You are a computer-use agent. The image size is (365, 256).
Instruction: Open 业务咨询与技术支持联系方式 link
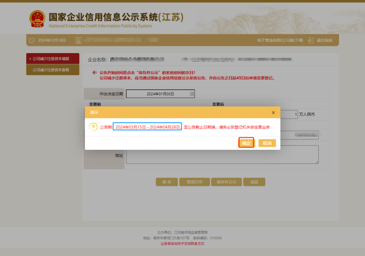[182, 243]
